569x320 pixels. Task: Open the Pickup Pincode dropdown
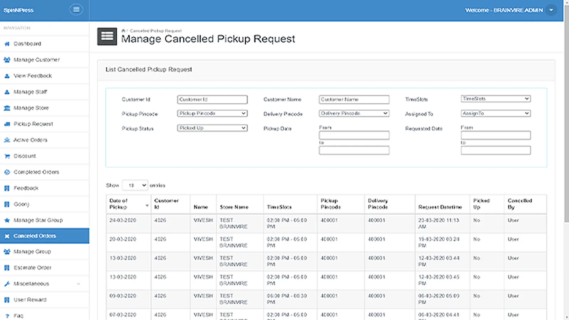click(x=212, y=113)
